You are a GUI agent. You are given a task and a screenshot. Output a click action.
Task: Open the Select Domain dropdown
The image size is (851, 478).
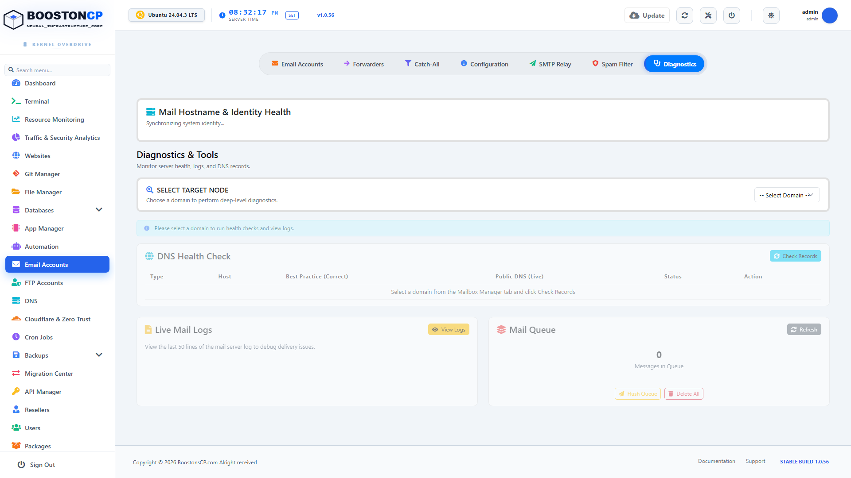click(787, 195)
